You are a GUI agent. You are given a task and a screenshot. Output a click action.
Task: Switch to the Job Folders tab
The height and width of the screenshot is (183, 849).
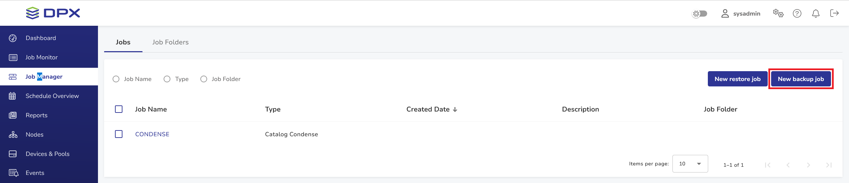[170, 42]
